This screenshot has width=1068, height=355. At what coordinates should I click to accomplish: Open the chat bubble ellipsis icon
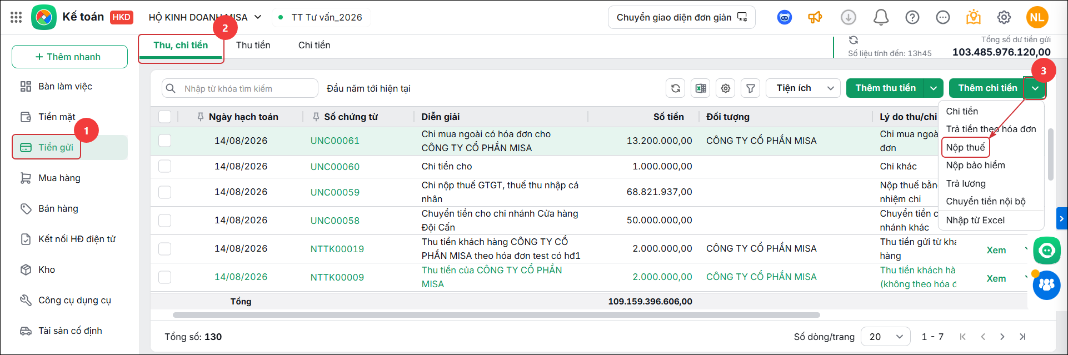coord(942,17)
